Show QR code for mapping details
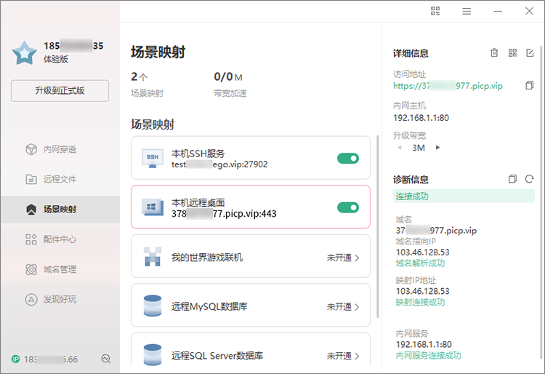Image resolution: width=545 pixels, height=374 pixels. click(x=512, y=53)
